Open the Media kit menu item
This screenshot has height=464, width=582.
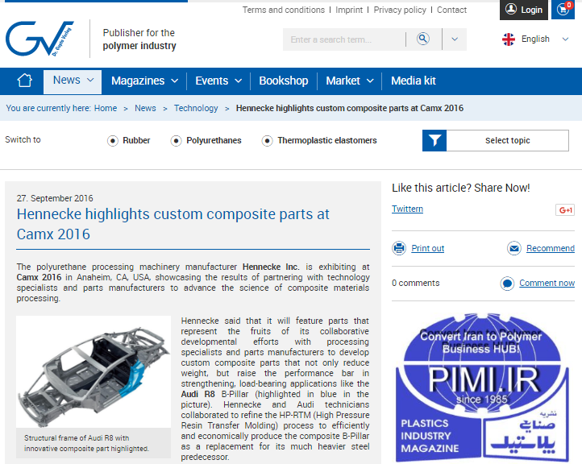[x=413, y=81]
